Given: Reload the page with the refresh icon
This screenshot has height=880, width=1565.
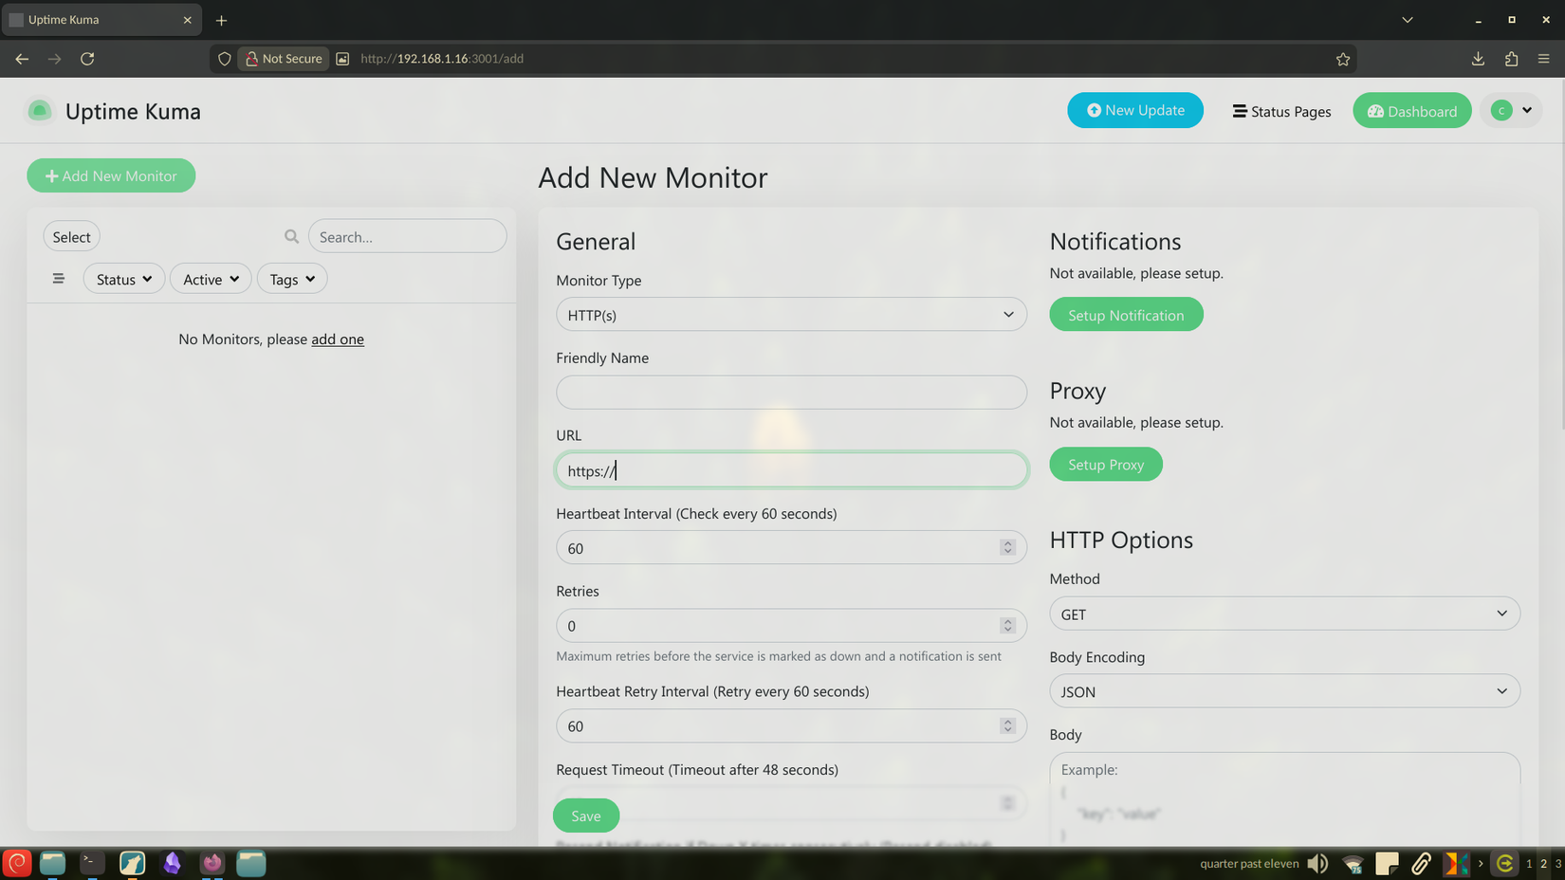Looking at the screenshot, I should tap(87, 59).
